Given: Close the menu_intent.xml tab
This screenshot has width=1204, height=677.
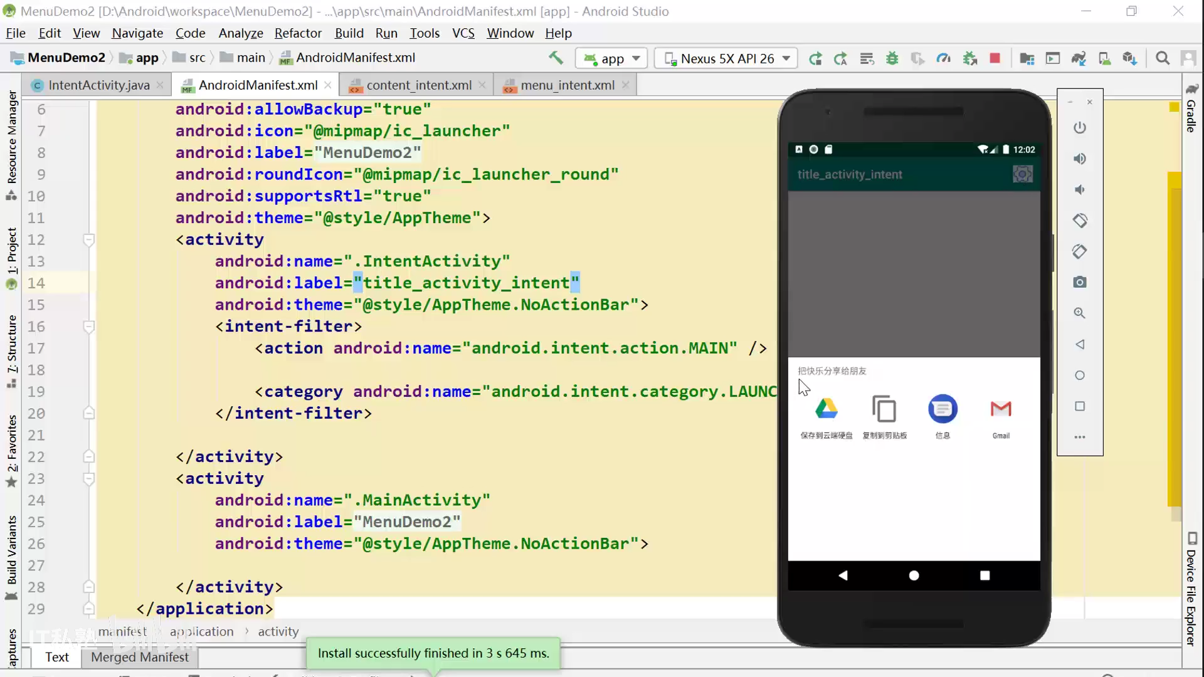Looking at the screenshot, I should [x=625, y=85].
